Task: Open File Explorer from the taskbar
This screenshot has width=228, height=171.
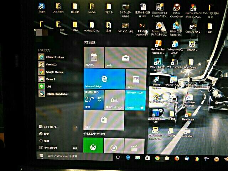Action: (x=138, y=157)
